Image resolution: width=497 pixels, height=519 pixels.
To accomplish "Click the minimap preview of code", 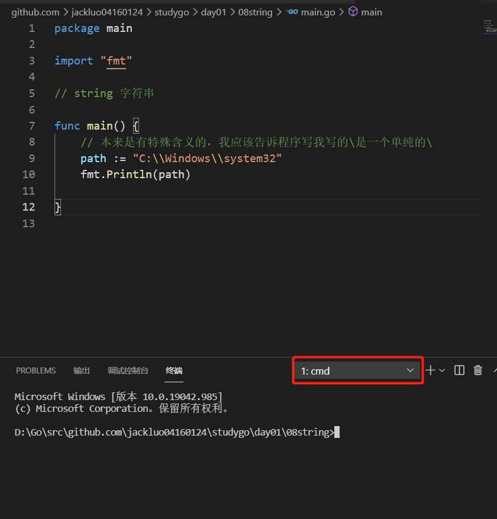I will click(490, 27).
